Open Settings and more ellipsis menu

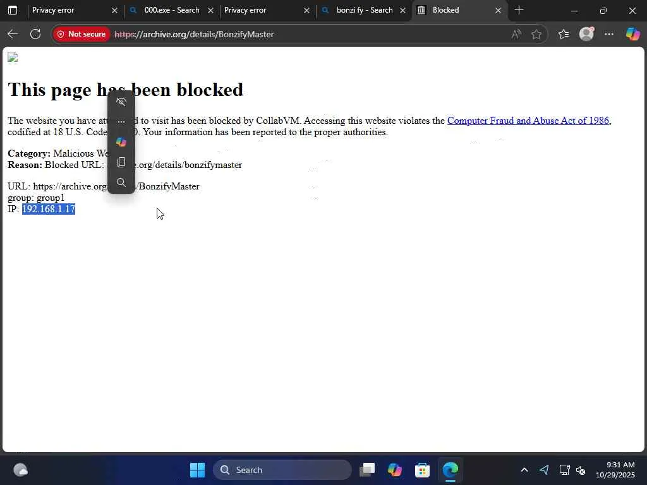pyautogui.click(x=609, y=34)
